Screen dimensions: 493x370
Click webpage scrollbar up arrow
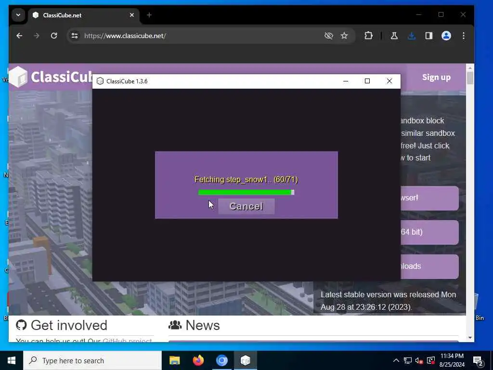pyautogui.click(x=470, y=68)
